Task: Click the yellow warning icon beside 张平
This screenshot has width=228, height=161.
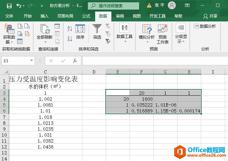Action: point(149,6)
